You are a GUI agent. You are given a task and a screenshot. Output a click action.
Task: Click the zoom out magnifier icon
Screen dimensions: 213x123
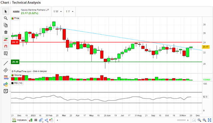pos(199,120)
